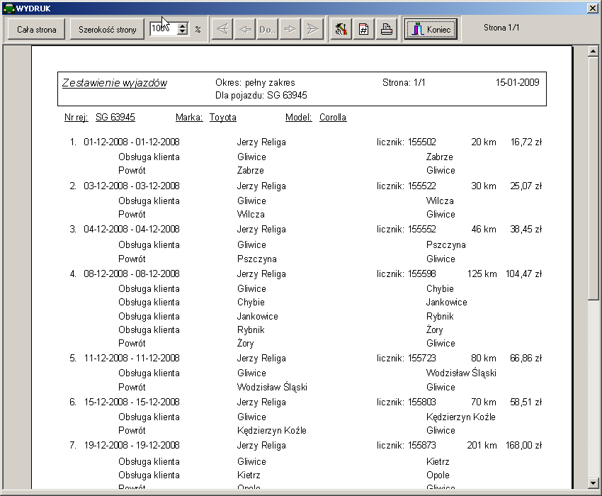Click the vertical scrollbar up arrow

tap(593, 51)
